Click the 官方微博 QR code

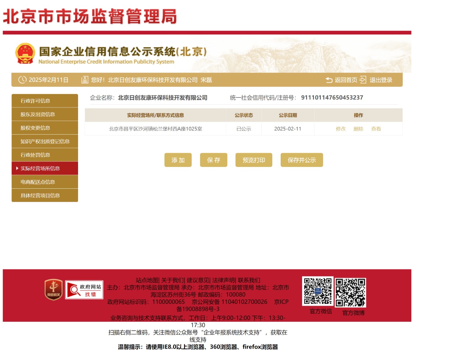coord(350,292)
